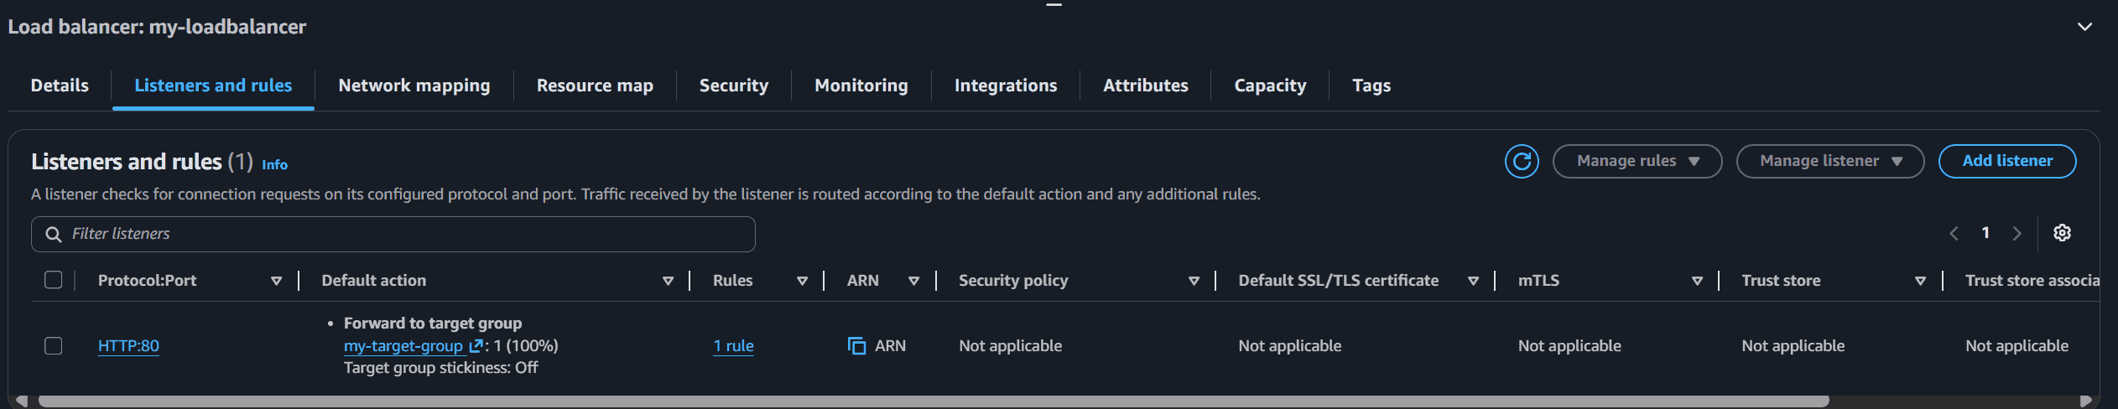Open Manage listener dropdown
Screen dimensions: 2118x409
pos(1830,161)
